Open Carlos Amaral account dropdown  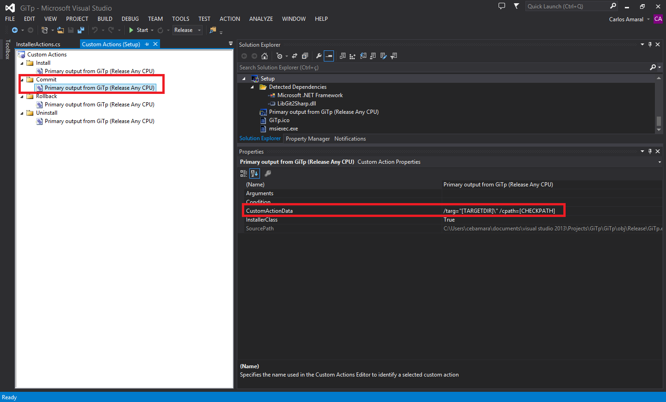(648, 19)
